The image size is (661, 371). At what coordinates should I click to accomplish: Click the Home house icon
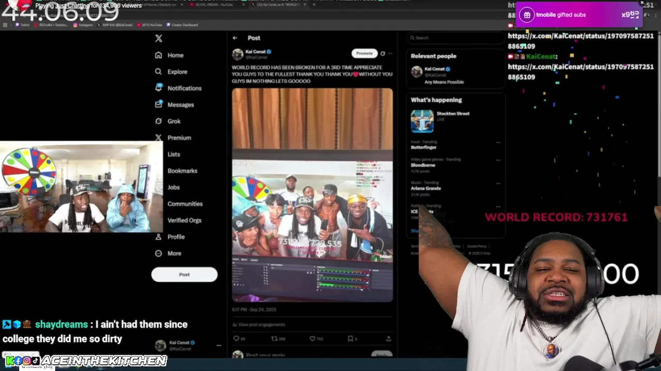click(159, 55)
